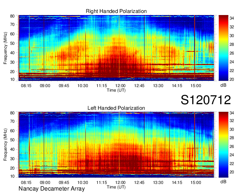238x193 pixels.
Task: Click 09:45 tick on Right Handed plot
Action: click(64, 86)
